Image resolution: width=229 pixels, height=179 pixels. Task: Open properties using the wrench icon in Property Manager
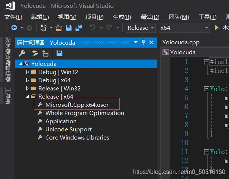(x=22, y=53)
